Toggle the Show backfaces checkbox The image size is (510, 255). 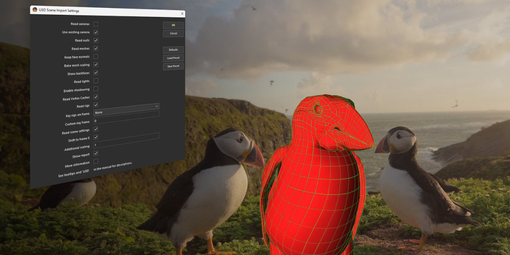point(96,72)
